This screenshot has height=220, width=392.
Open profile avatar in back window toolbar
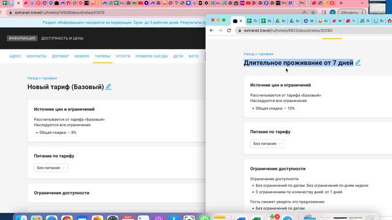coord(333,12)
